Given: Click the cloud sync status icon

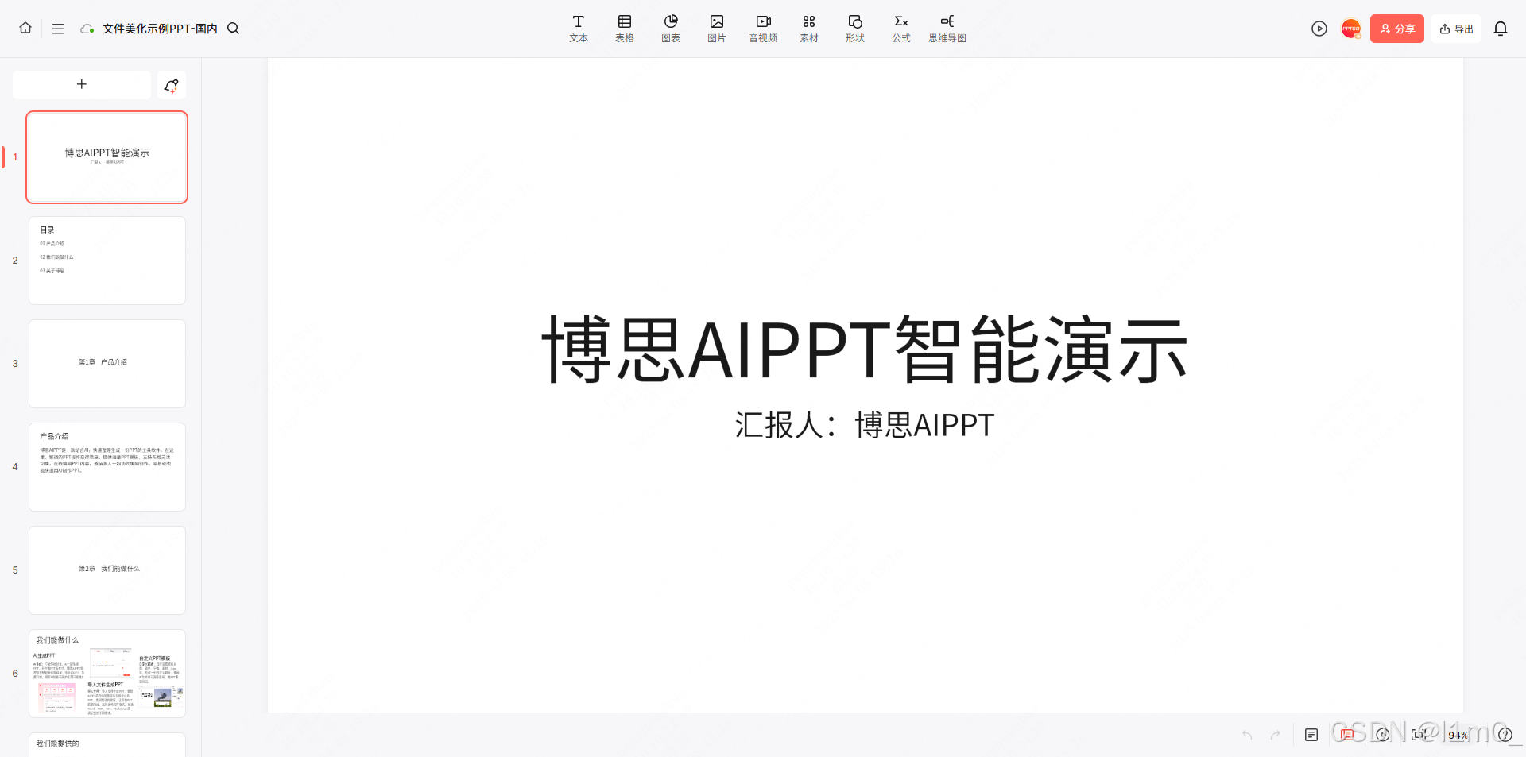Looking at the screenshot, I should click(87, 29).
